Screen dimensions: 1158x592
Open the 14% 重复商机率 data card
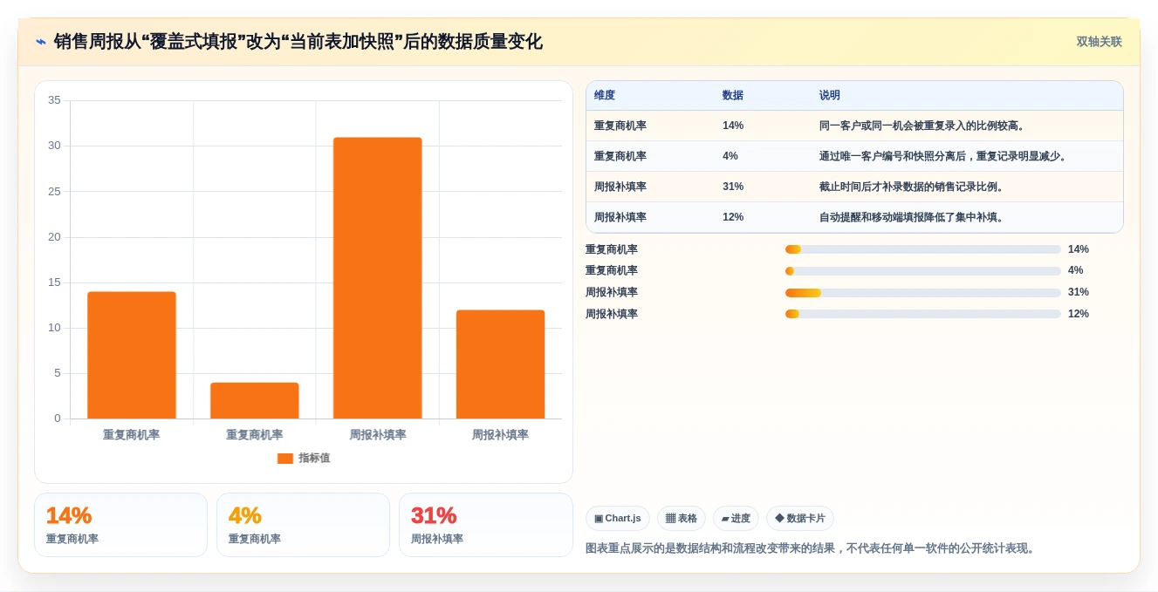[x=120, y=525]
